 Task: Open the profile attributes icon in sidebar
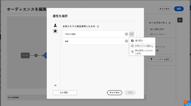55,25
